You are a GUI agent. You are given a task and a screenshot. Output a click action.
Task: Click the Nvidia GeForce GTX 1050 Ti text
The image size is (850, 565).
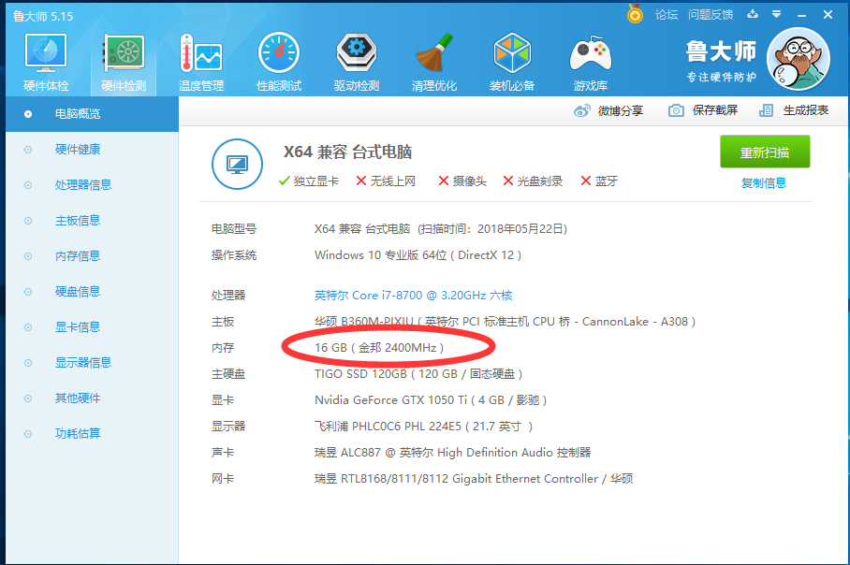point(431,400)
